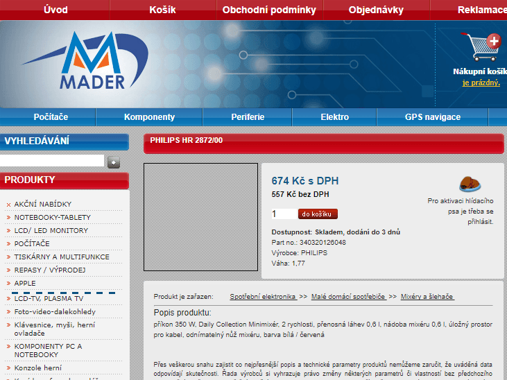Click the Part no. 340320126048 text
507x380 pixels.
click(x=309, y=243)
